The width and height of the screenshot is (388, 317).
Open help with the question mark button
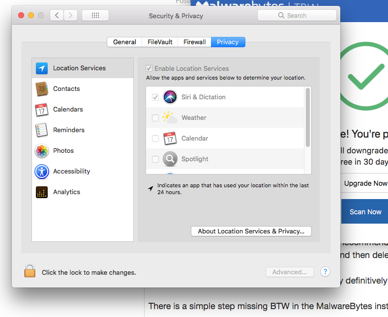[325, 272]
